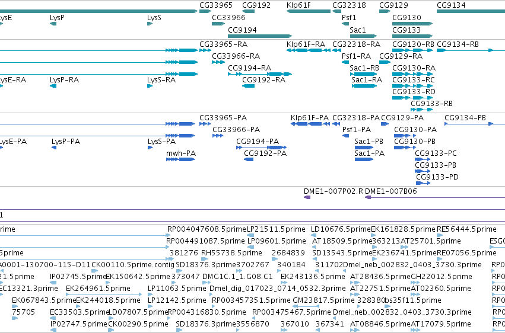Select the CG9133-RB transcript label
Image resolution: width=505 pixels, height=333 pixels.
[x=431, y=104]
